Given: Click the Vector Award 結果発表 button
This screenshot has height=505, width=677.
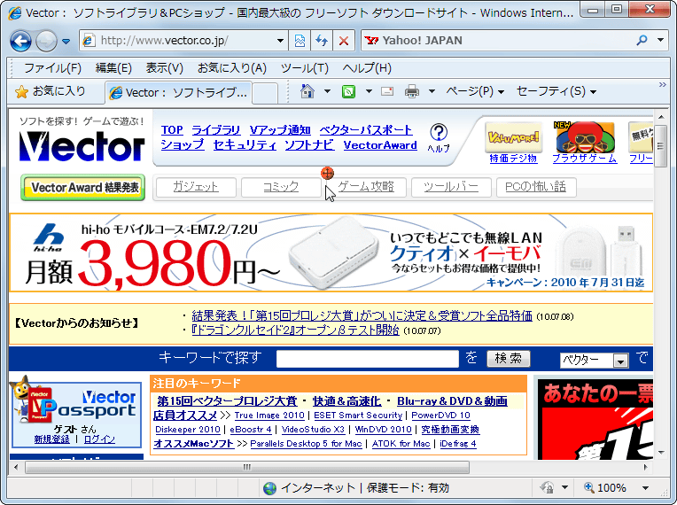Looking at the screenshot, I should click(x=83, y=187).
